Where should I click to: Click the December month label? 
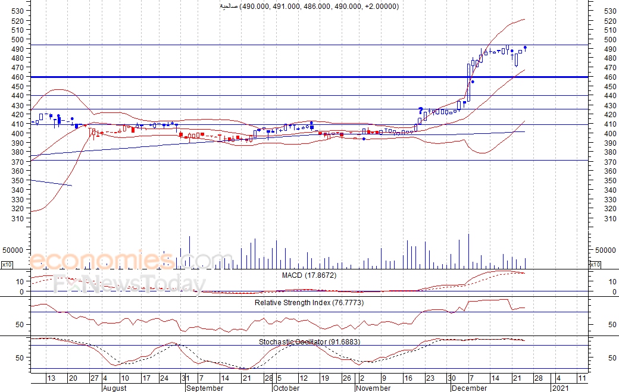(470, 388)
